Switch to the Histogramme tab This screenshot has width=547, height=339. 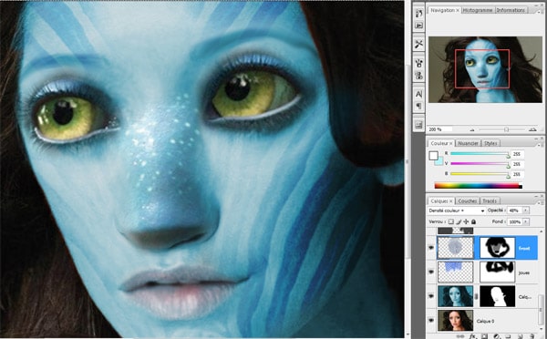(477, 10)
